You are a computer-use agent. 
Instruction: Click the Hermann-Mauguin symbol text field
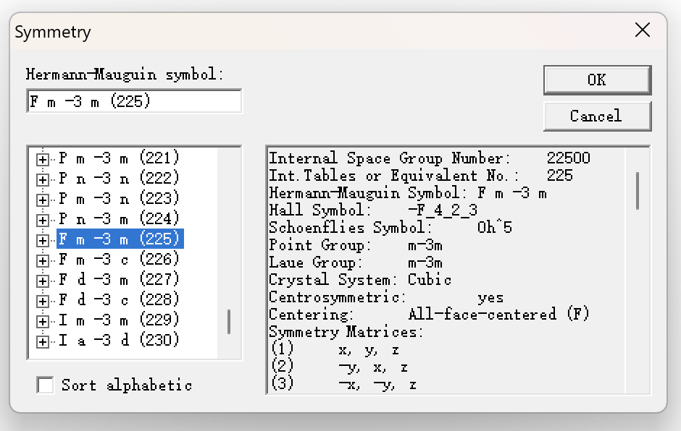133,101
